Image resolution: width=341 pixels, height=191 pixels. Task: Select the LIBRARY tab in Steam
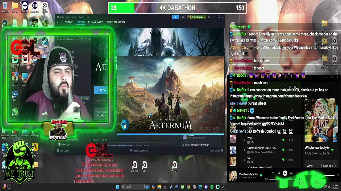point(80,22)
